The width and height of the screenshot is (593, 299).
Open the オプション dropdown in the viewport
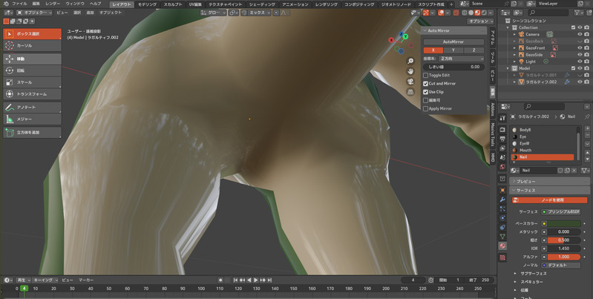point(481,22)
